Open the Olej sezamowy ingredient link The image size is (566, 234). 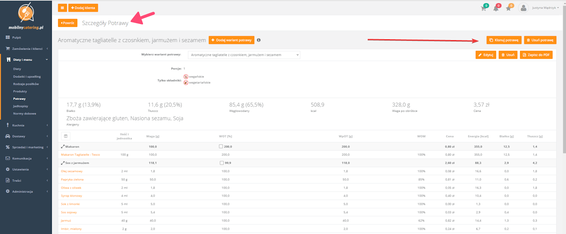[x=72, y=171]
